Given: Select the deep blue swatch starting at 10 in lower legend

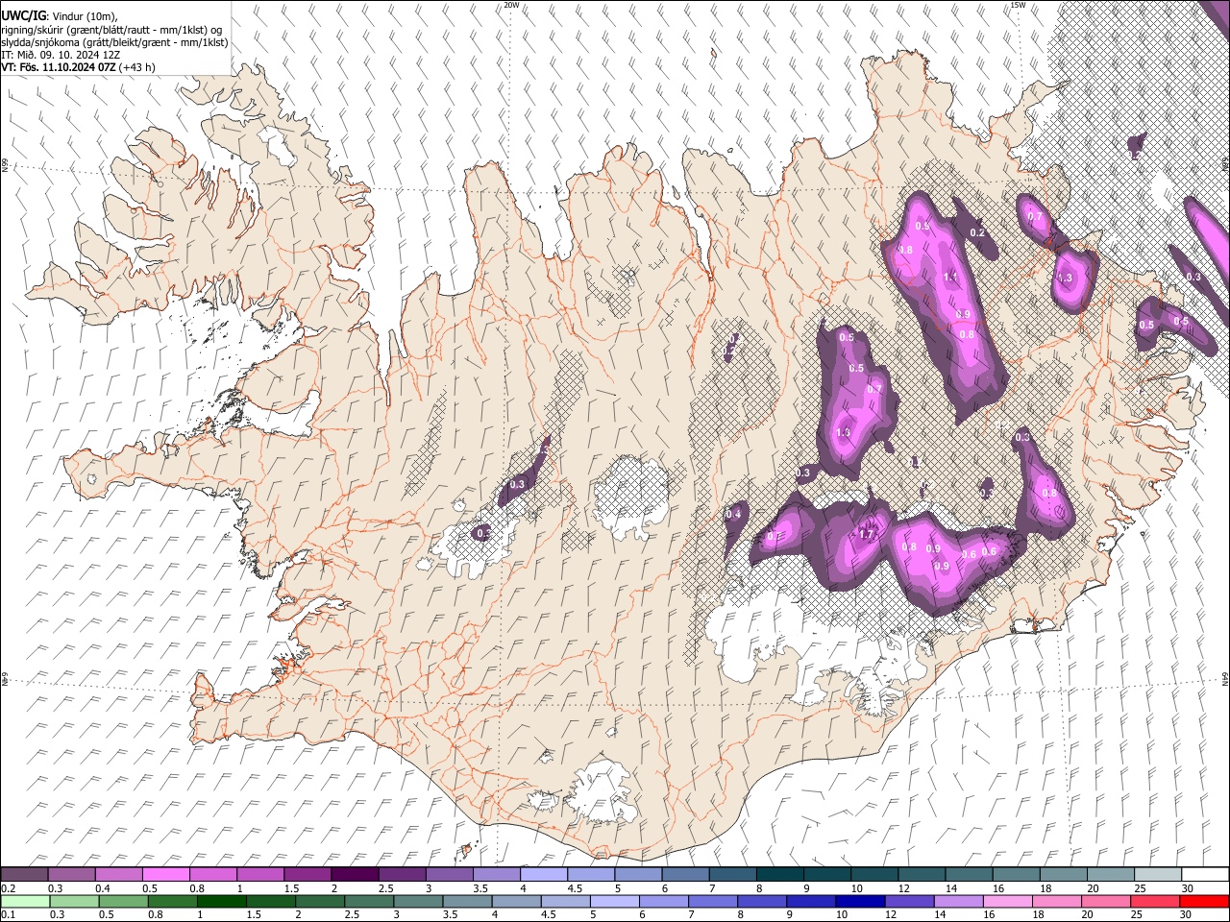Looking at the screenshot, I should (x=858, y=902).
